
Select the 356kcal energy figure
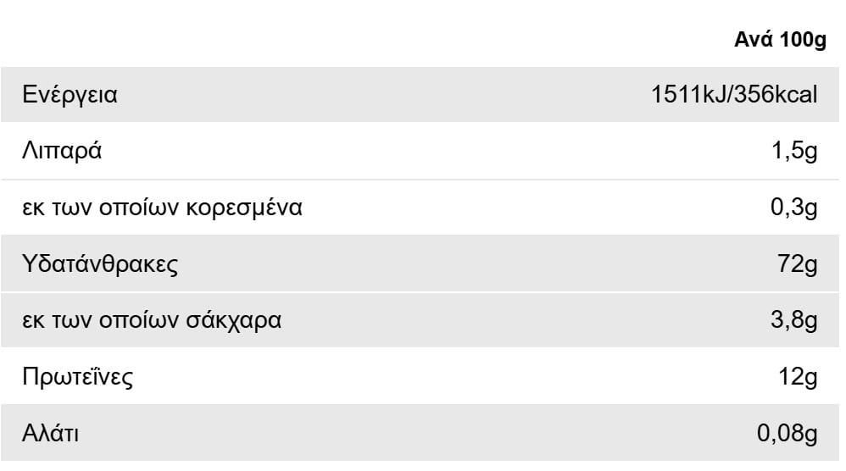click(776, 95)
